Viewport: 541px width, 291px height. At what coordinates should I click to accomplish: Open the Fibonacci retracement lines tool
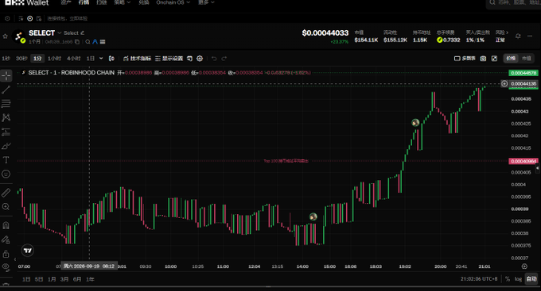click(x=6, y=104)
